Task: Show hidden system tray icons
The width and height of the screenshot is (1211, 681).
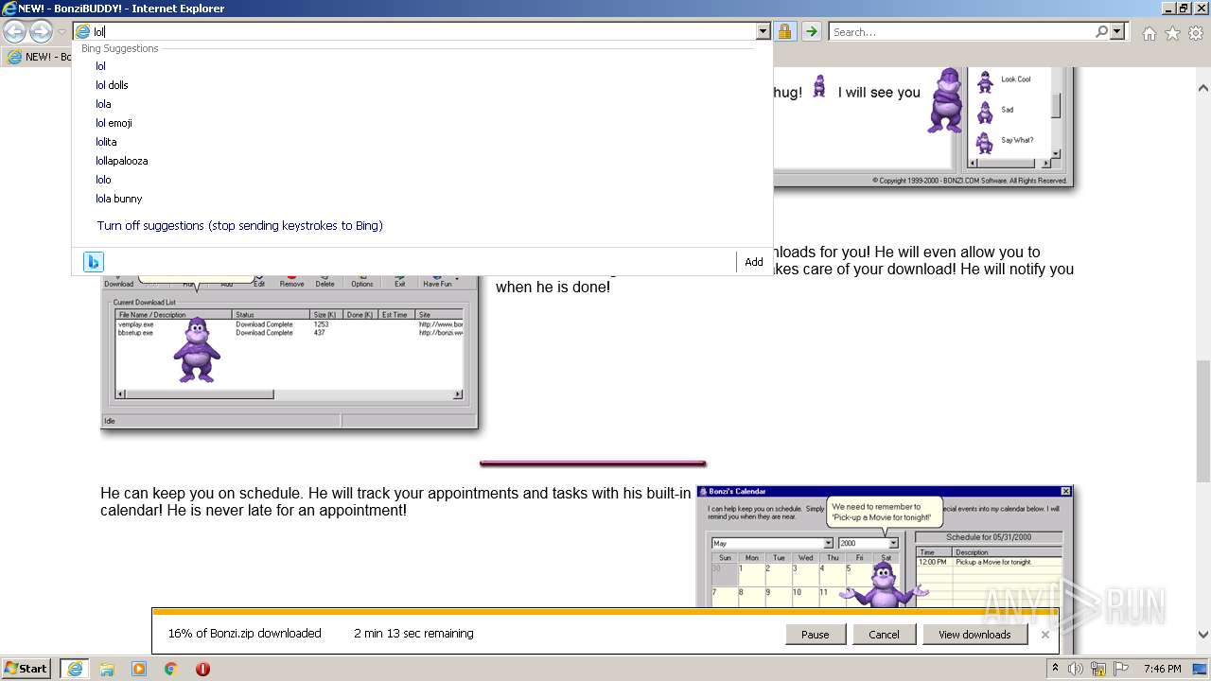Action: (x=1056, y=669)
